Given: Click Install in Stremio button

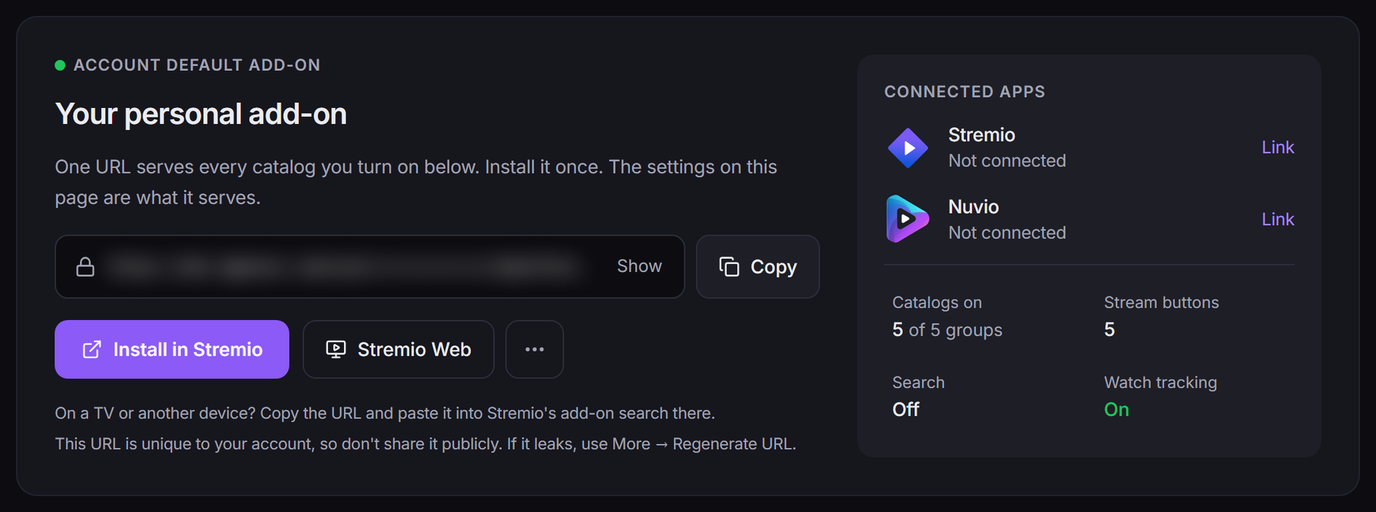Looking at the screenshot, I should (172, 349).
